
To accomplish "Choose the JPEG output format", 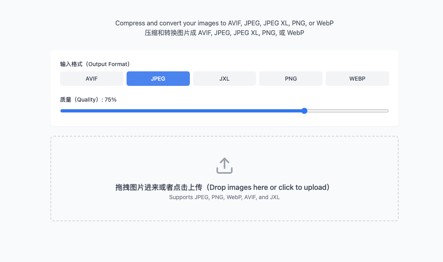I will [x=158, y=79].
